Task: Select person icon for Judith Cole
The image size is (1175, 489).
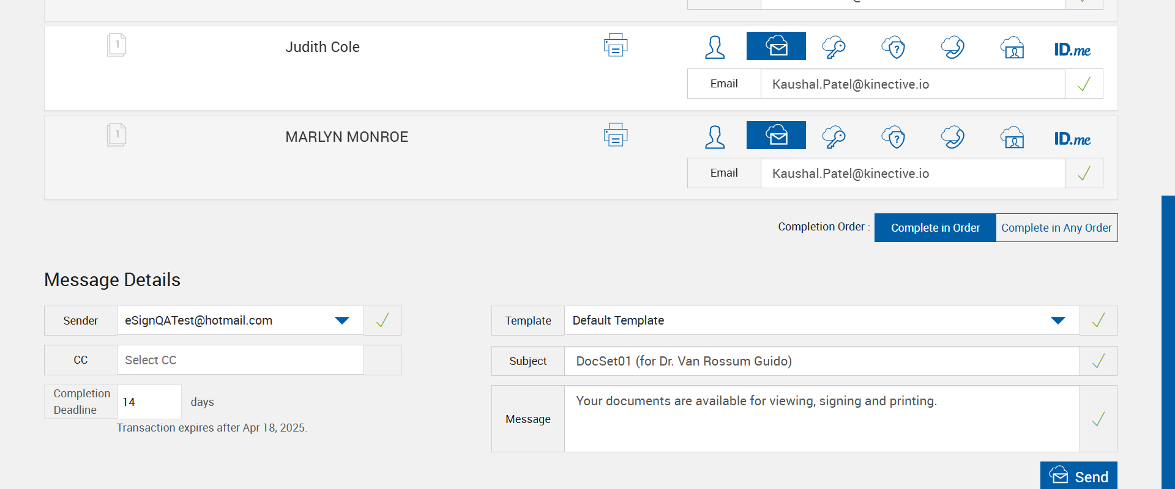Action: (x=715, y=47)
